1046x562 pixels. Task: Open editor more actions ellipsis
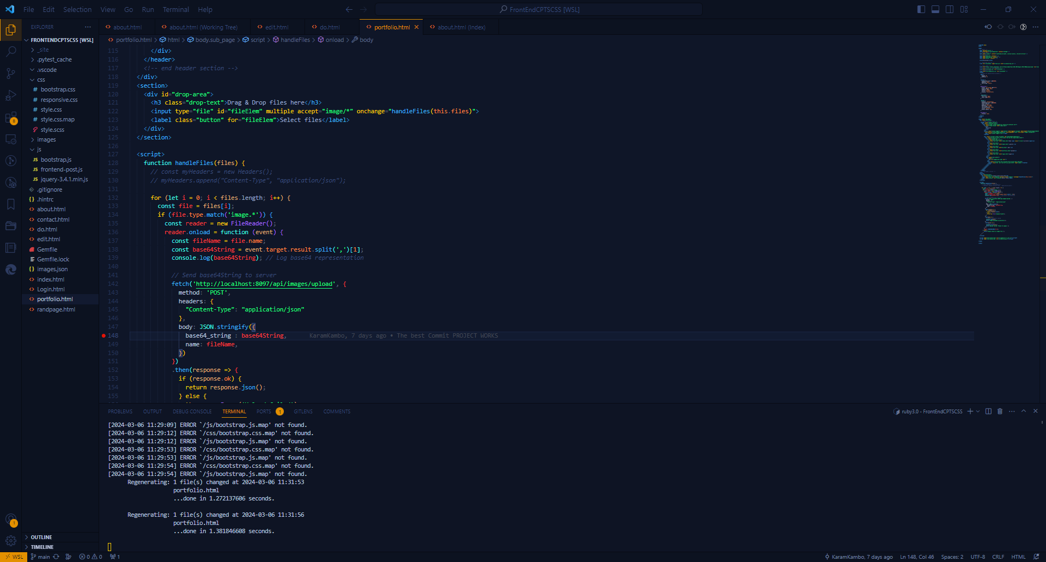[1036, 27]
